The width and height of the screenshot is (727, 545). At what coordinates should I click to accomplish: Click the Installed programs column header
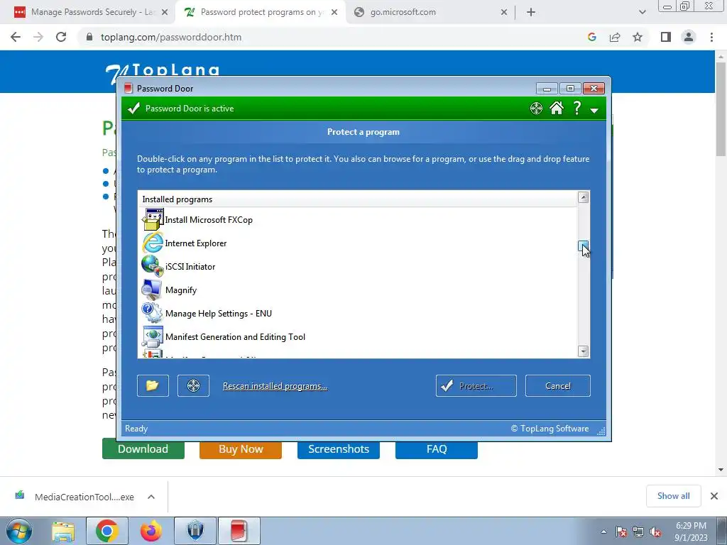click(x=358, y=199)
